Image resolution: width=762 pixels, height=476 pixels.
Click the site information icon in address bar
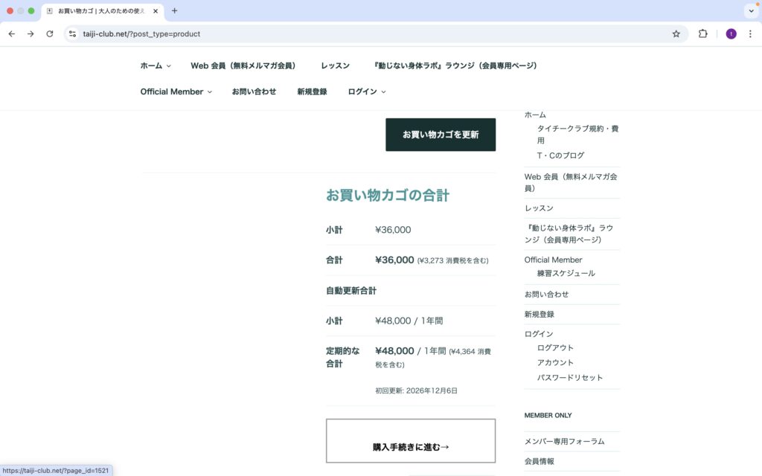tap(72, 33)
